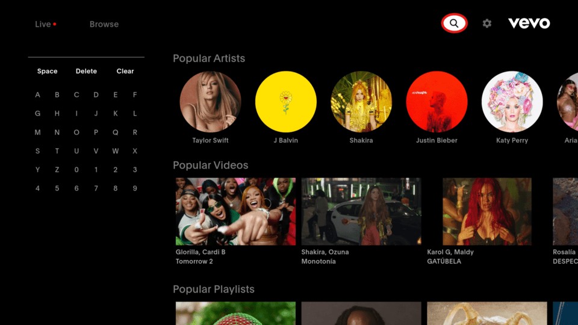Select letter A on the keyboard
578x325 pixels.
37,94
